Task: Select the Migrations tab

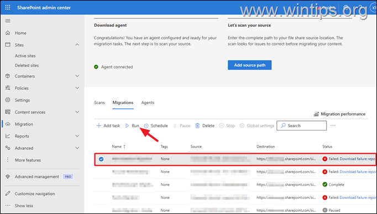Action: [x=123, y=103]
